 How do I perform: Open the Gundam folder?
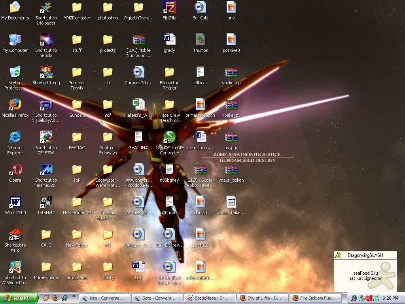[x=77, y=105]
